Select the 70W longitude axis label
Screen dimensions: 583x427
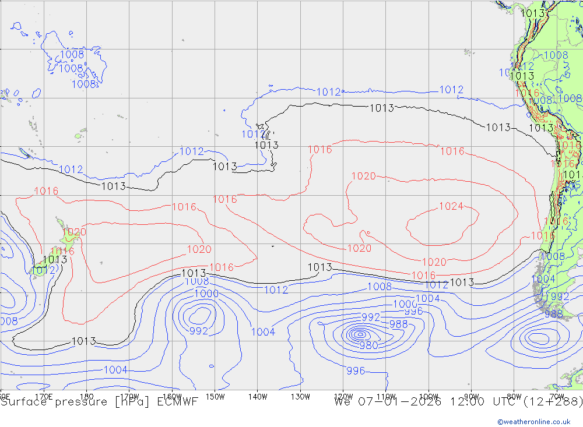(x=557, y=397)
